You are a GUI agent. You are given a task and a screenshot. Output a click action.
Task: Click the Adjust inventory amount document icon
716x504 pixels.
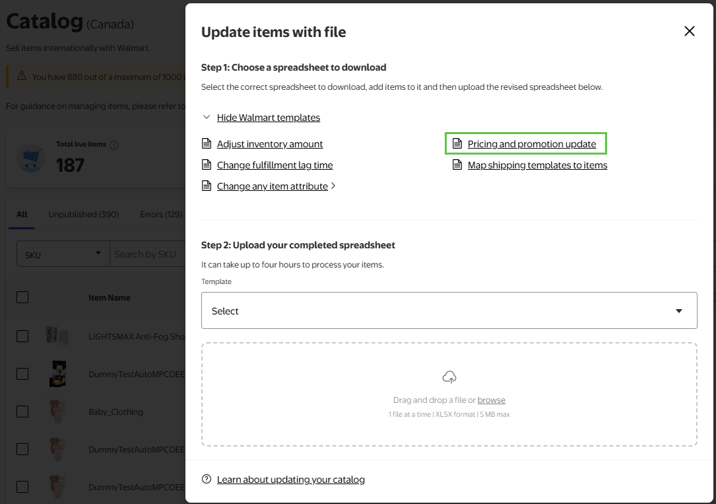point(207,144)
